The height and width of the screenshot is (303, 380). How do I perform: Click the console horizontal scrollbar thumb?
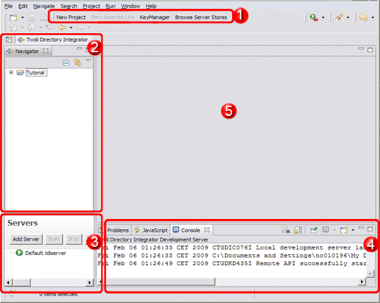point(159,282)
